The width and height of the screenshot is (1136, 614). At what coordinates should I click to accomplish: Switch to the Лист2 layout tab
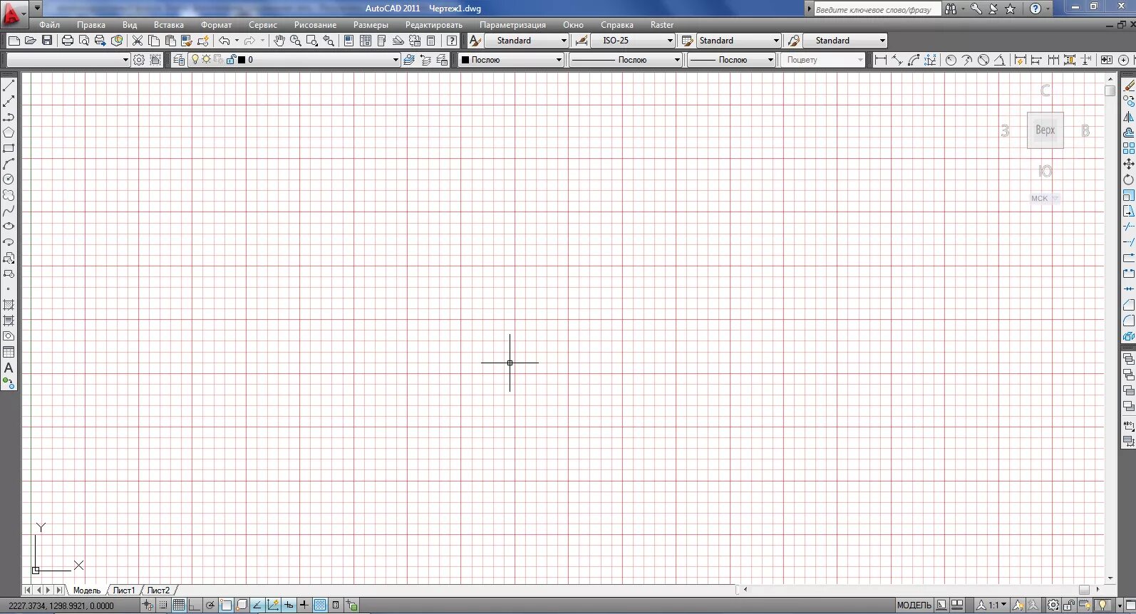click(158, 590)
